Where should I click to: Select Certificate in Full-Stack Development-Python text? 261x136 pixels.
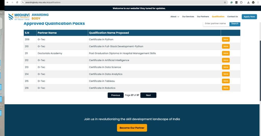coord(116,46)
